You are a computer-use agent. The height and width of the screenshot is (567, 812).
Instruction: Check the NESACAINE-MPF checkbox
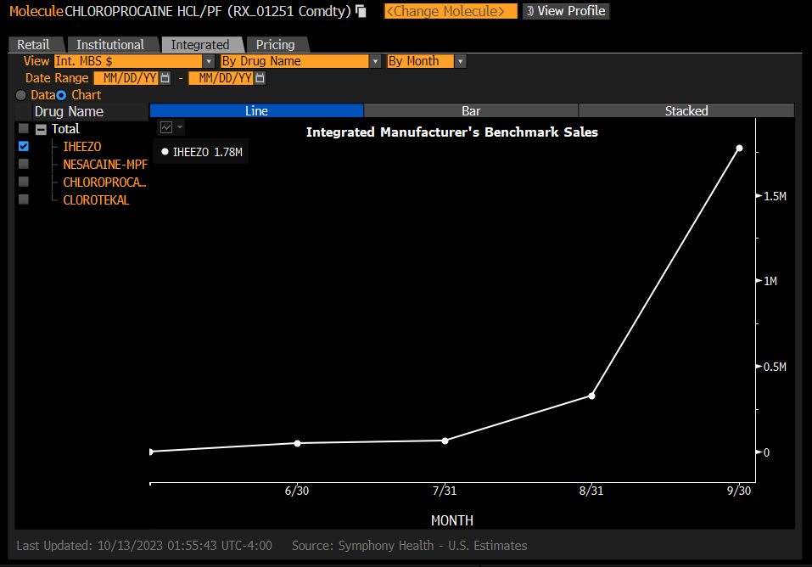coord(23,164)
